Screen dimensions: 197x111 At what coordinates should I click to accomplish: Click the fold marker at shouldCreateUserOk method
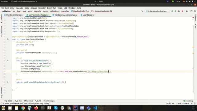tap(12, 61)
